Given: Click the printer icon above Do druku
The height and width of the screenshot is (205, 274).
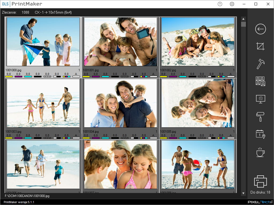Looking at the screenshot, I should 260,182.
